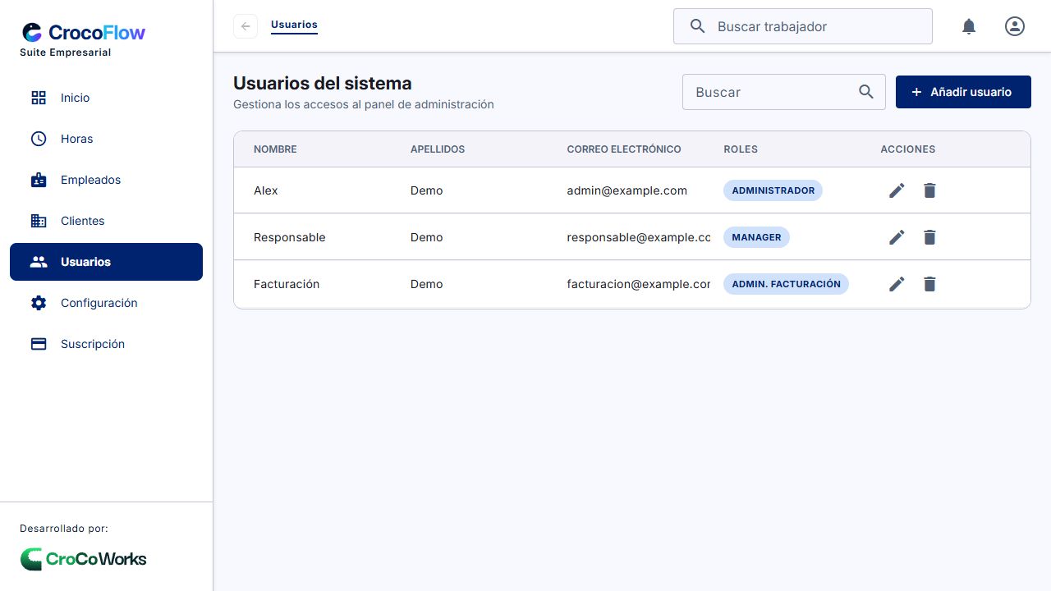Click the ROLES column header
Screen dimensions: 1051x591
pyautogui.click(x=741, y=149)
